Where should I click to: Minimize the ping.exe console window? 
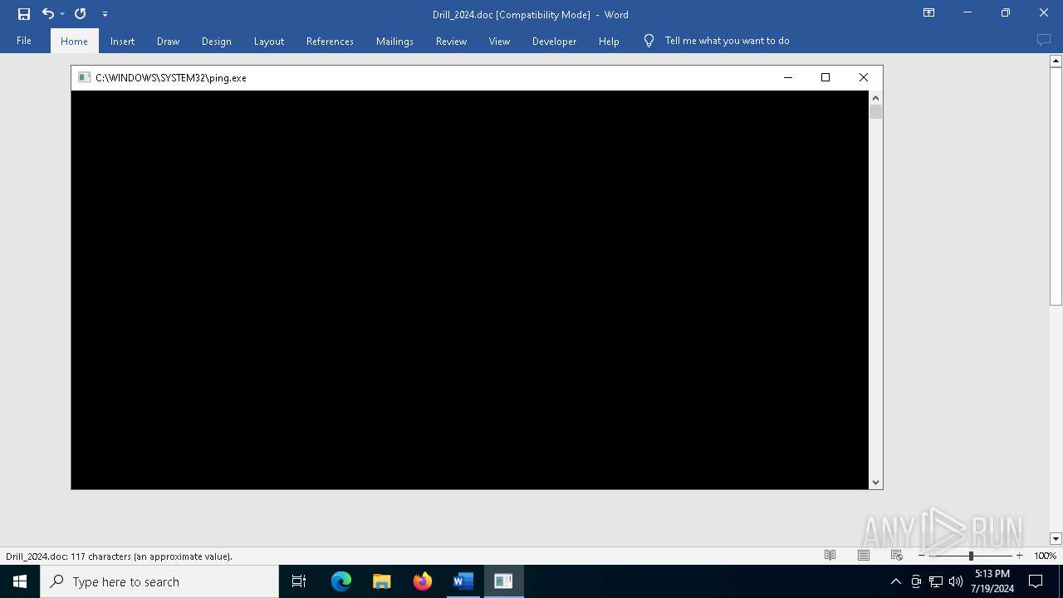(x=787, y=77)
